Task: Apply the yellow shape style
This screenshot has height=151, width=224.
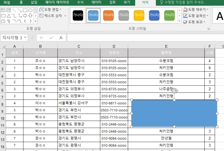Action: tap(139, 15)
